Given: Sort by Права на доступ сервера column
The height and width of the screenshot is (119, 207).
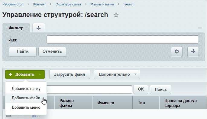Looking at the screenshot, I should (x=183, y=103).
